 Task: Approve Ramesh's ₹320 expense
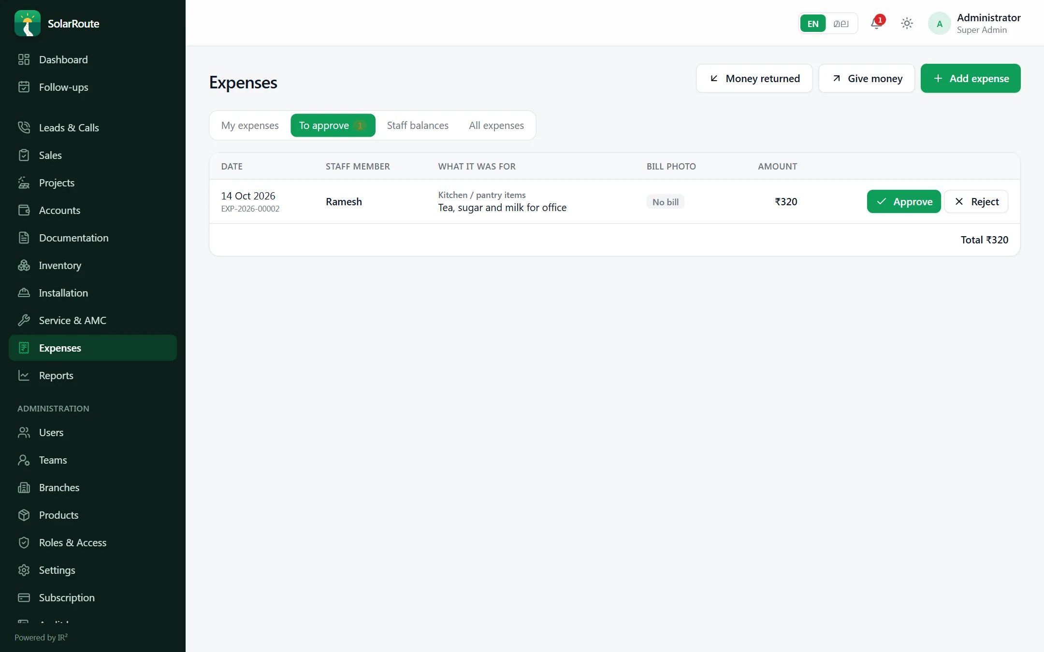pos(904,201)
